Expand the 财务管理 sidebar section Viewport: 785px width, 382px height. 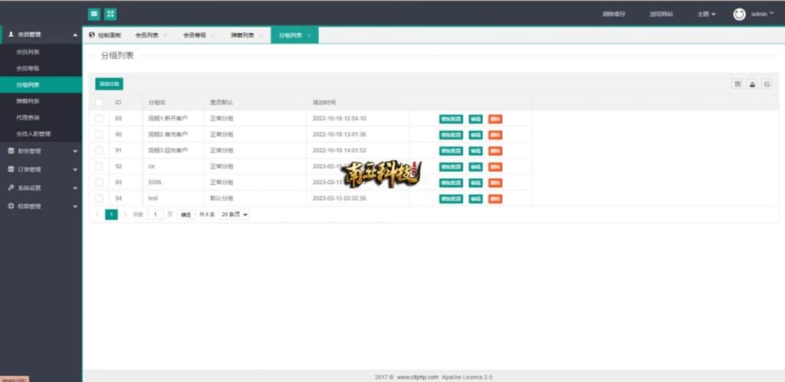click(41, 150)
